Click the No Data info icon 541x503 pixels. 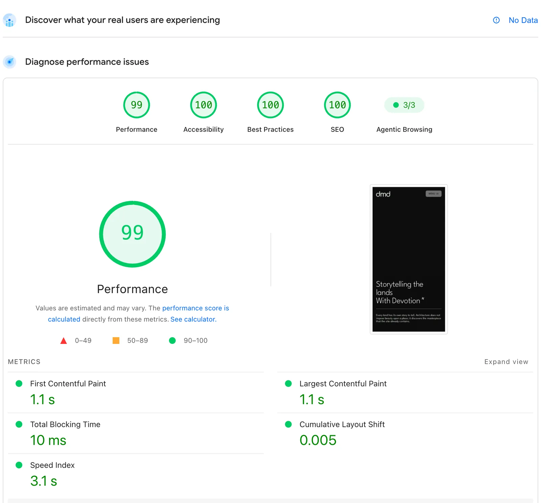[496, 20]
